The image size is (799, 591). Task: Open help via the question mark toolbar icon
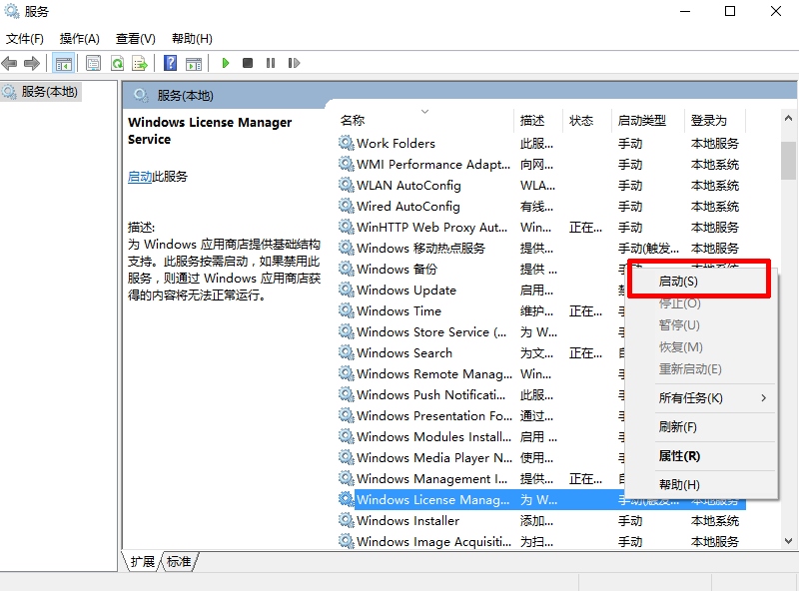click(x=171, y=63)
